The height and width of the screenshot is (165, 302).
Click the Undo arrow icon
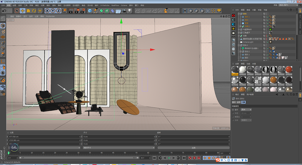[x=4, y=11]
